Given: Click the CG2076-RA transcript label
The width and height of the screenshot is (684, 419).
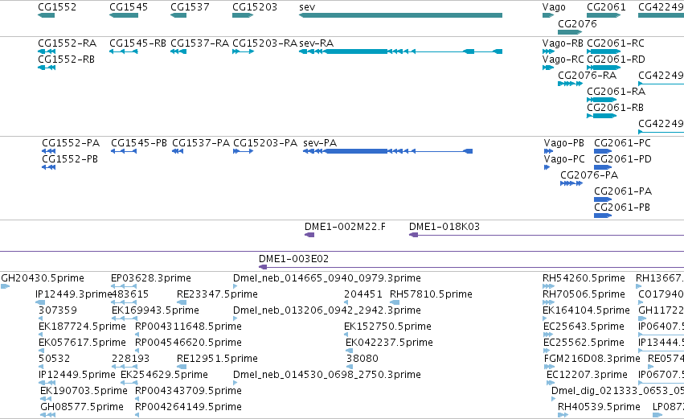Looking at the screenshot, I should pyautogui.click(x=588, y=76).
